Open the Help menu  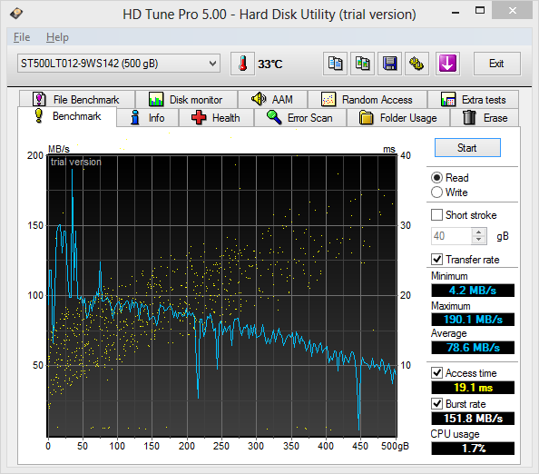point(57,37)
